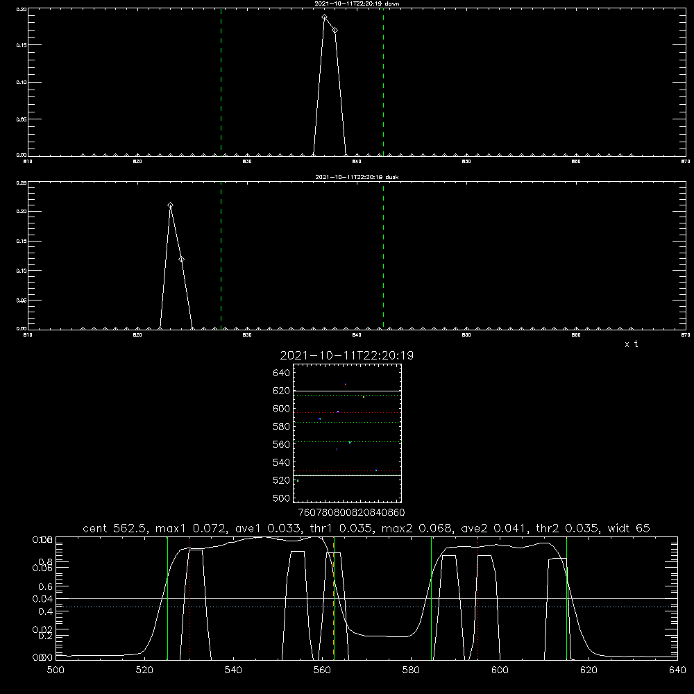Click the '2021-10-11T22:20:19 dusk' plot title
Screen dimensions: 694x694
pyautogui.click(x=357, y=177)
